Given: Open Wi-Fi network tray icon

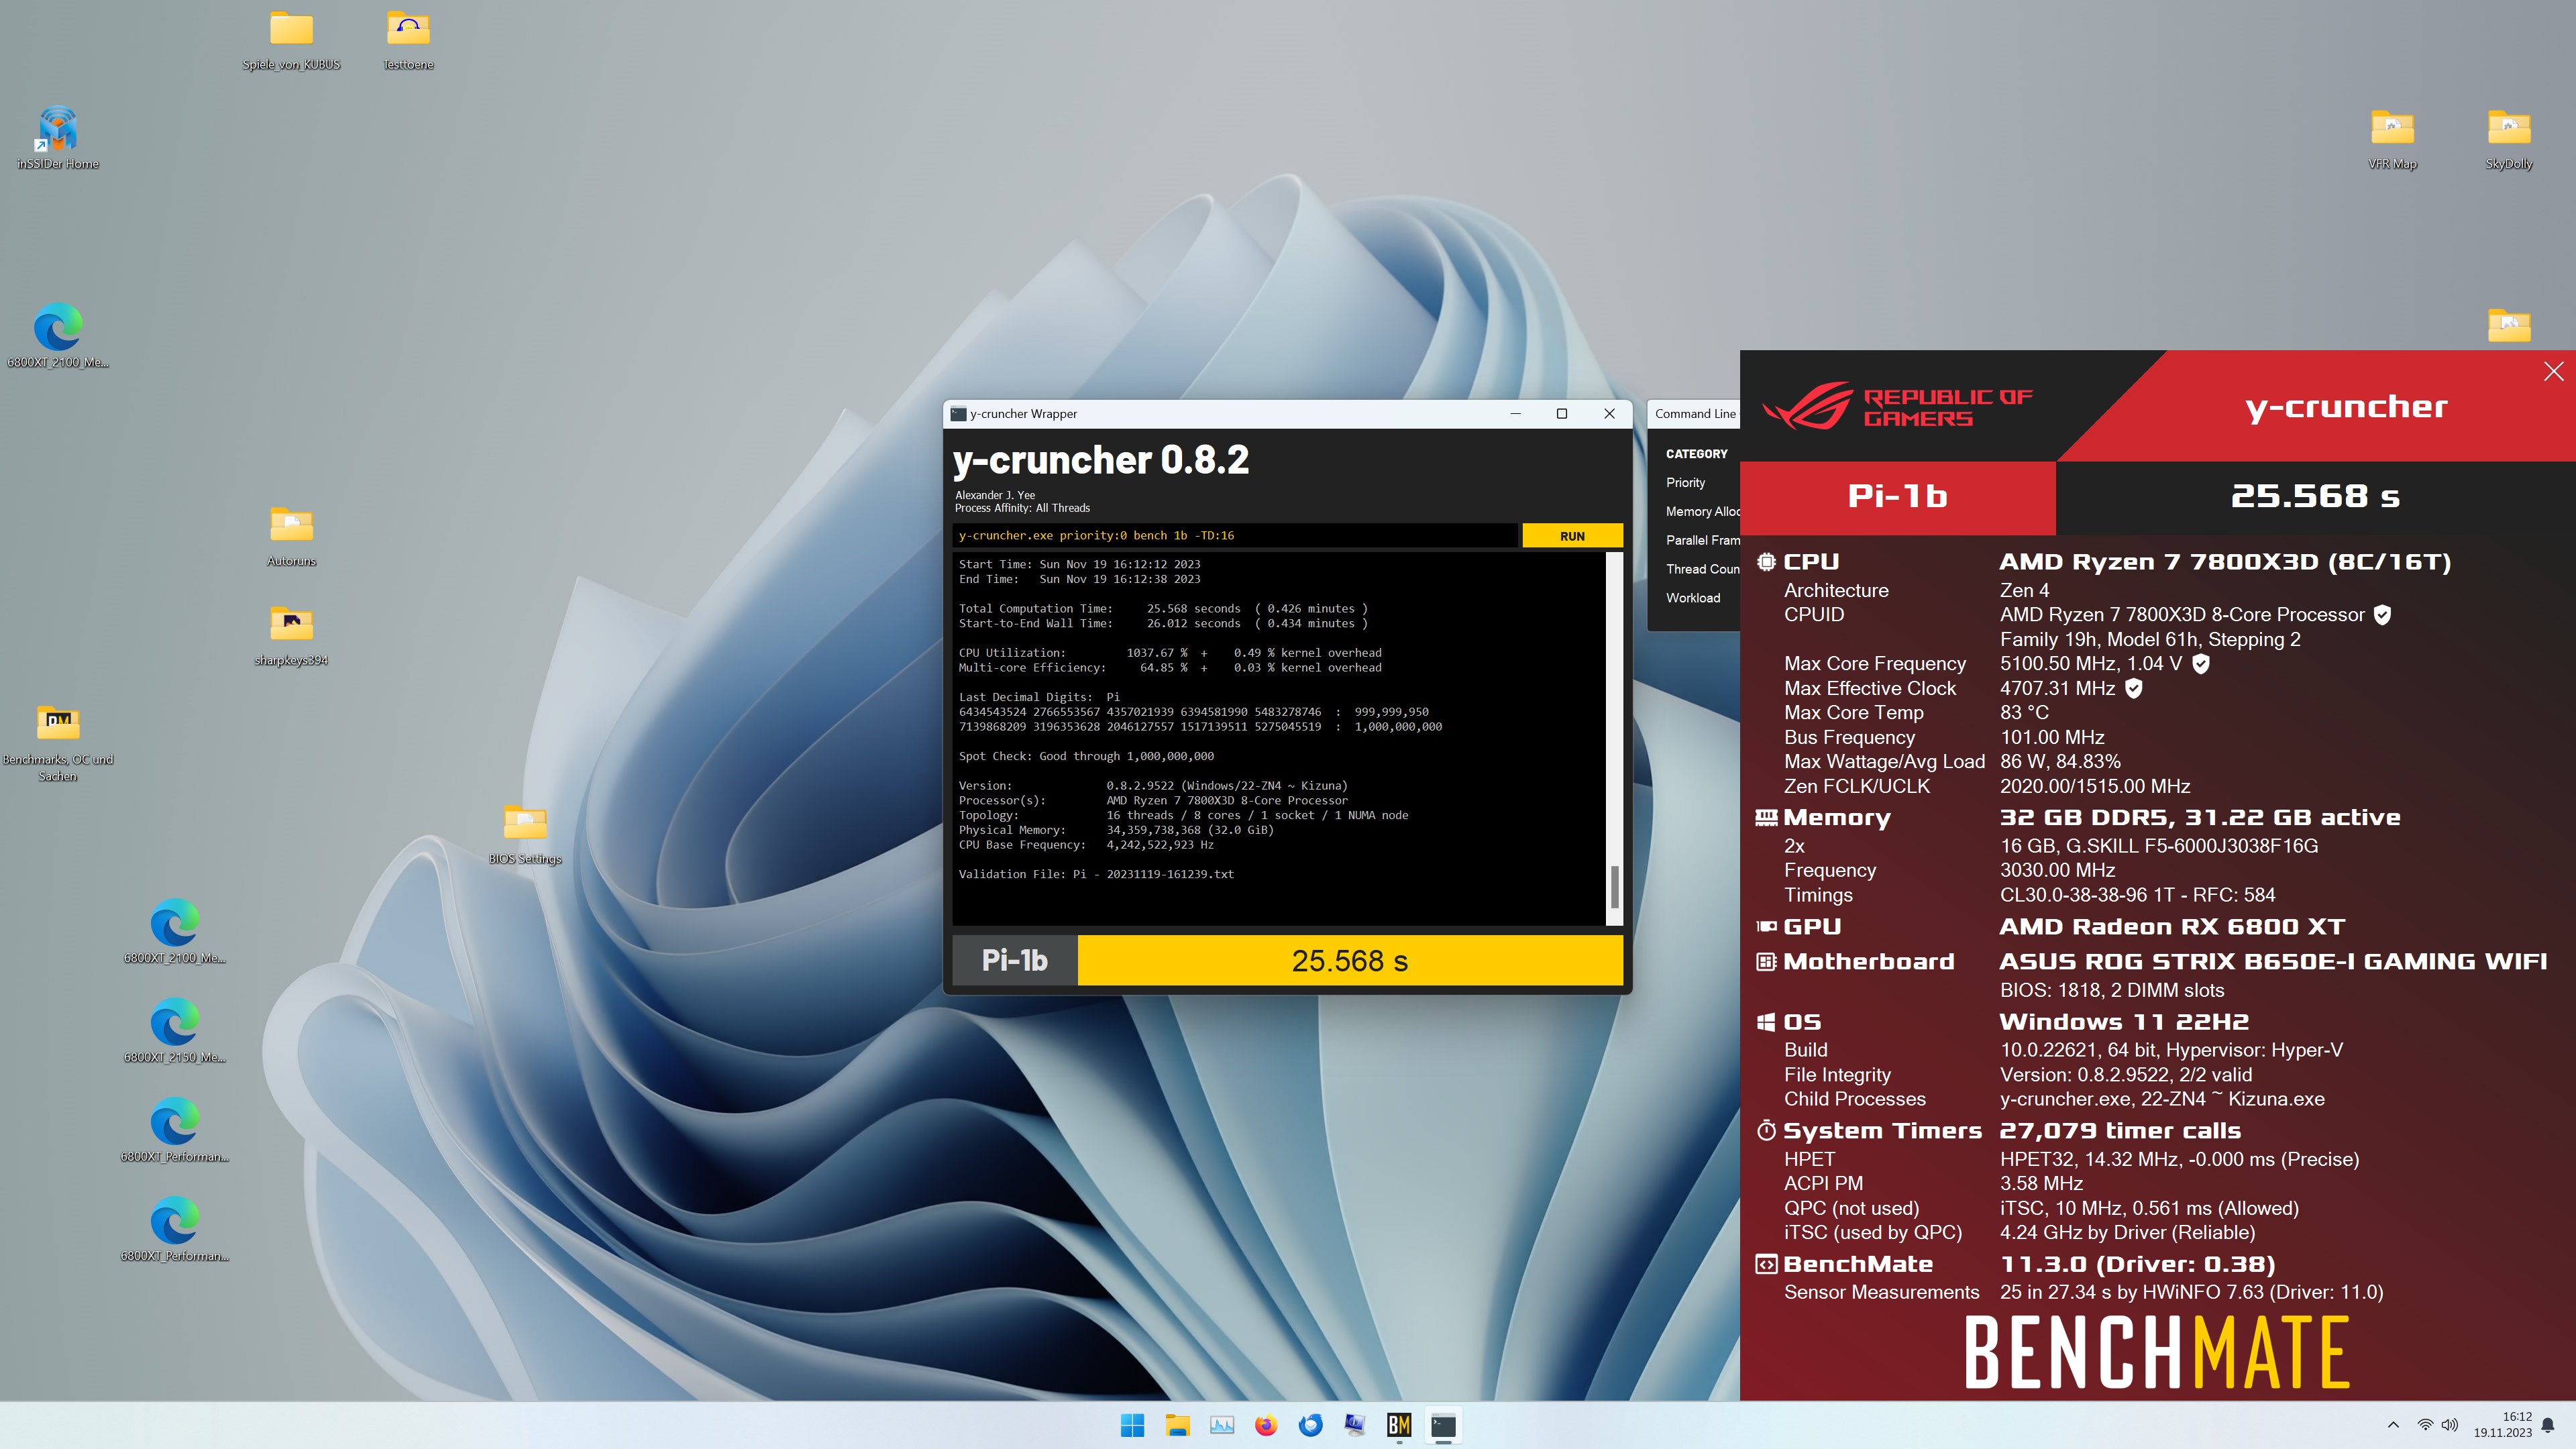Looking at the screenshot, I should coord(2425,1425).
